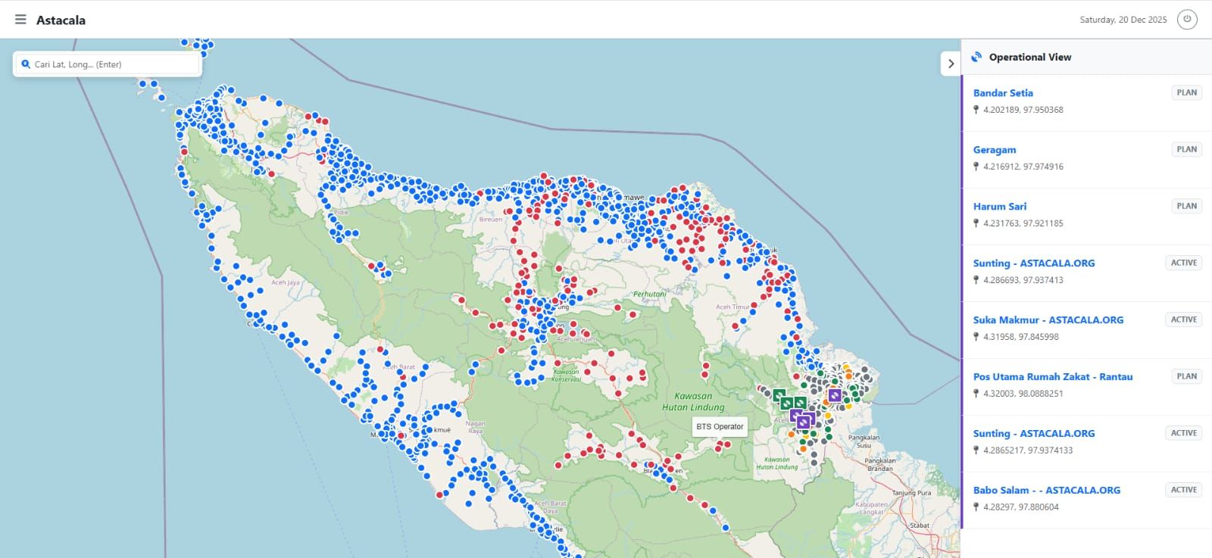Click the PLAN badge on Bandar Setia
The height and width of the screenshot is (558, 1212).
point(1186,93)
